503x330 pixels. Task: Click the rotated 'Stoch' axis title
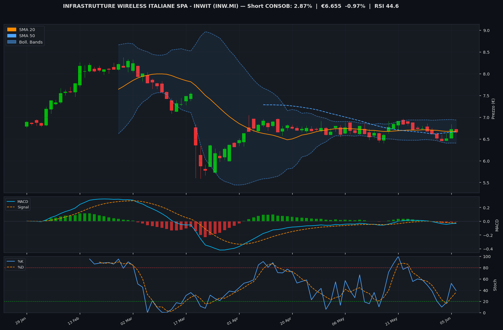(495, 285)
